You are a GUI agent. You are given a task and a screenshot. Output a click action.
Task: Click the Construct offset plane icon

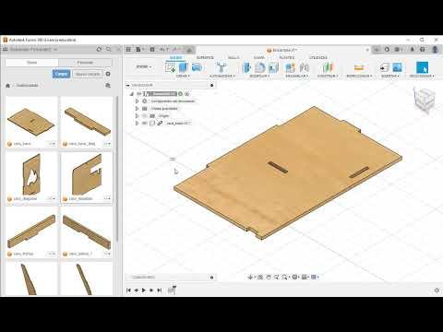[x=328, y=67]
